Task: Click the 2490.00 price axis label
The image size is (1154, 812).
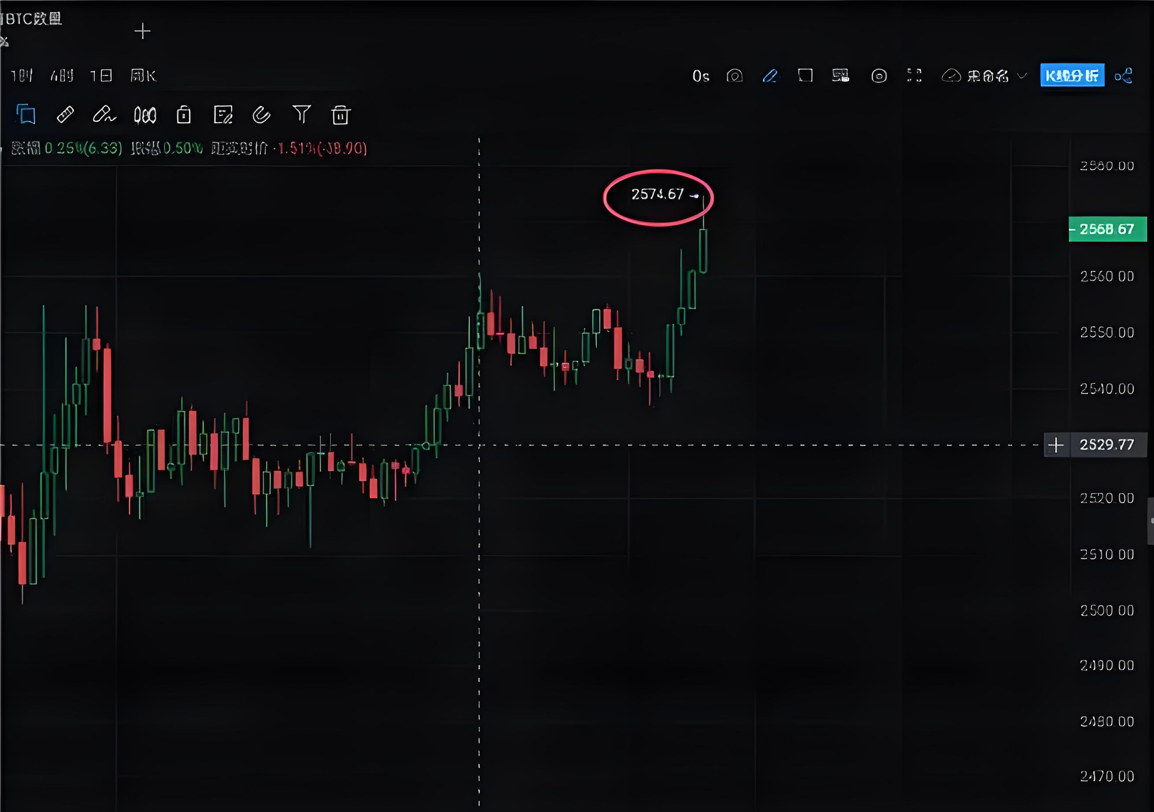Action: (x=1107, y=666)
